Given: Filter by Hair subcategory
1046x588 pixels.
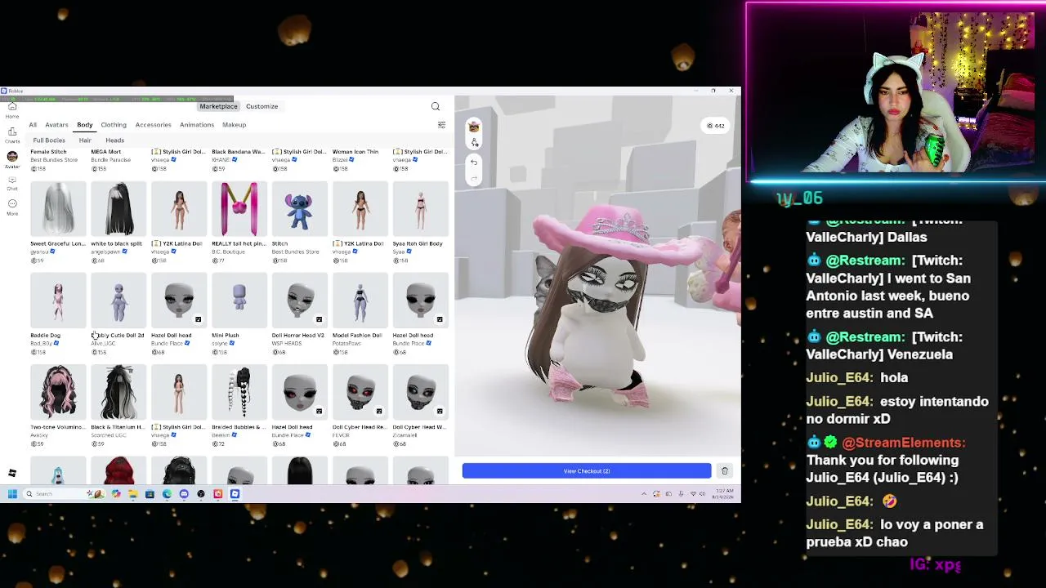Looking at the screenshot, I should tap(85, 140).
